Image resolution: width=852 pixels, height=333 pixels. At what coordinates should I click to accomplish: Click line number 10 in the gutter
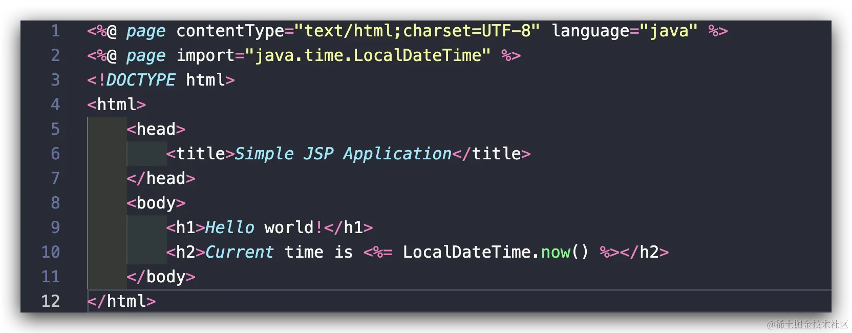coord(51,252)
